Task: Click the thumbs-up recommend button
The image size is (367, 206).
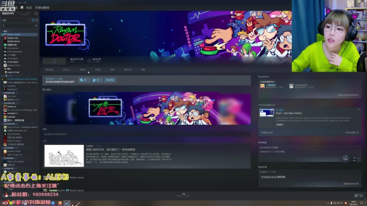Action: [x=84, y=80]
